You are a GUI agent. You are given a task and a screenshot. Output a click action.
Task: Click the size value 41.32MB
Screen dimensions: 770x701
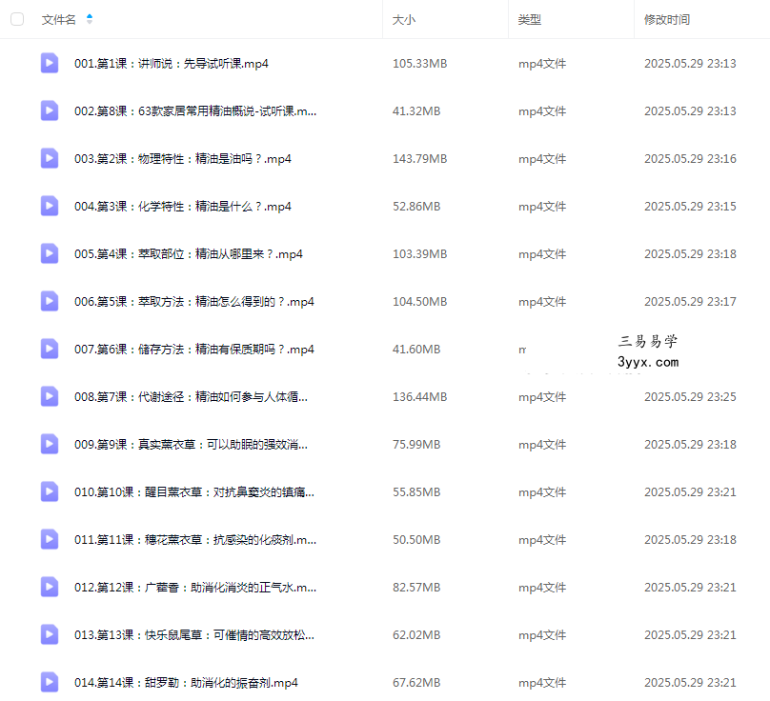pos(416,111)
